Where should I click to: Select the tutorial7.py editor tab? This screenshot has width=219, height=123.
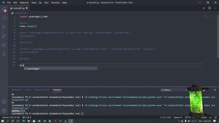pos(19,8)
